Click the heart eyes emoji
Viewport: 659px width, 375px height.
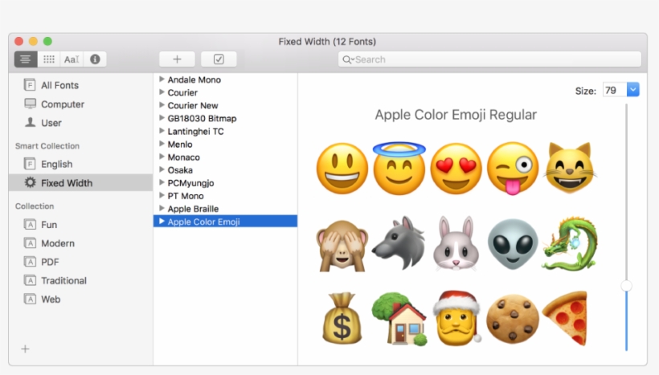456,169
